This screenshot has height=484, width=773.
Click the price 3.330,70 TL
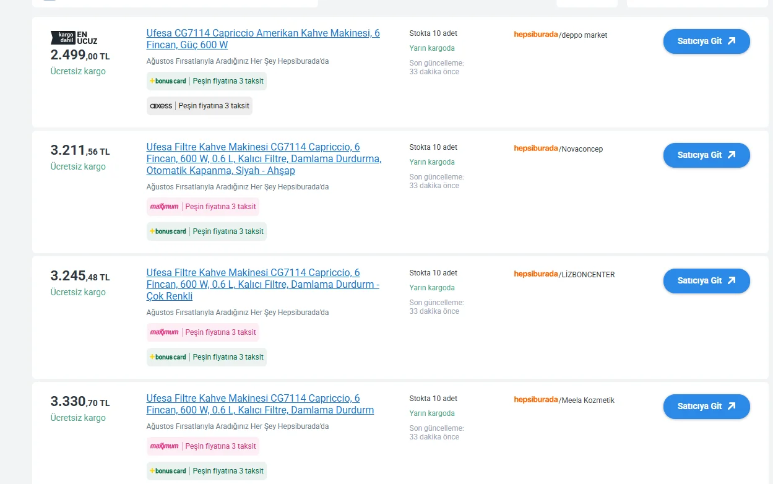(x=80, y=402)
